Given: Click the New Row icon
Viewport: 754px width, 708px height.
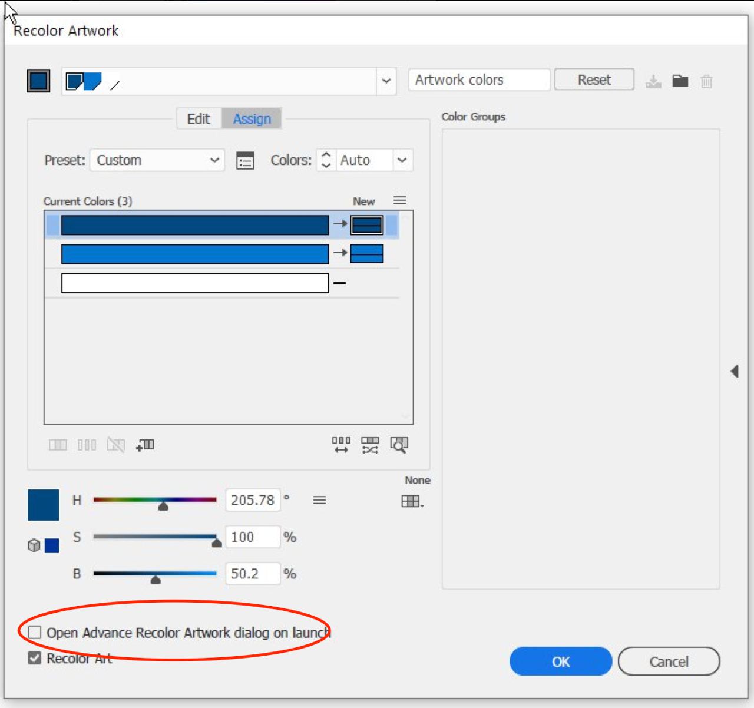Looking at the screenshot, I should click(145, 445).
